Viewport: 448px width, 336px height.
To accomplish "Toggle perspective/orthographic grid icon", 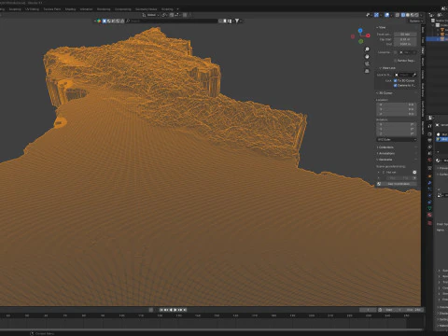I will 367,71.
